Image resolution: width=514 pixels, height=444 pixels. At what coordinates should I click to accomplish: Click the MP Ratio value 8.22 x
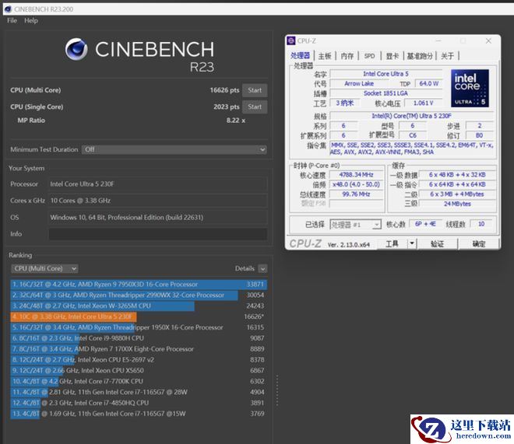236,121
